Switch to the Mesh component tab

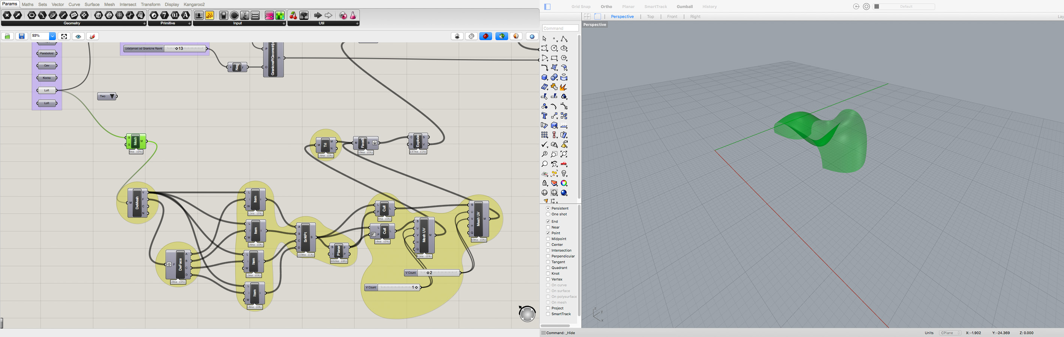[109, 4]
